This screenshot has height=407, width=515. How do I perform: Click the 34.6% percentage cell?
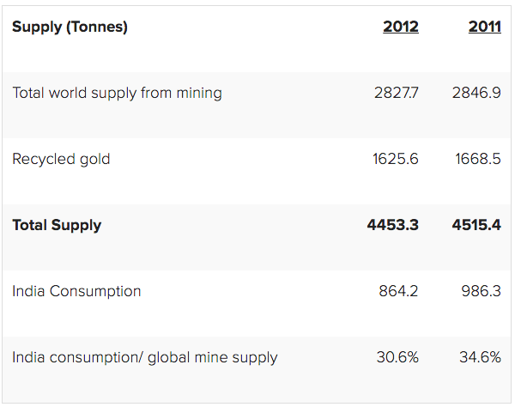click(x=480, y=357)
